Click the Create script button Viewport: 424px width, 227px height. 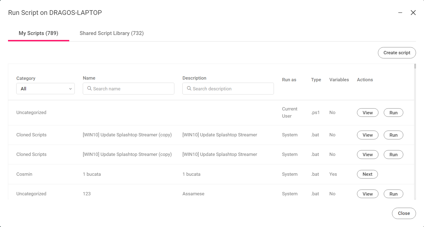coord(397,53)
